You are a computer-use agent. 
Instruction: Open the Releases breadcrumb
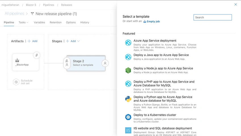coord(67,5)
